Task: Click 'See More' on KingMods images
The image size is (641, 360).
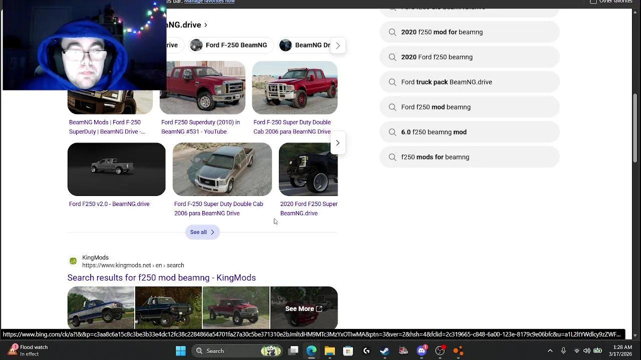Action: (x=303, y=308)
